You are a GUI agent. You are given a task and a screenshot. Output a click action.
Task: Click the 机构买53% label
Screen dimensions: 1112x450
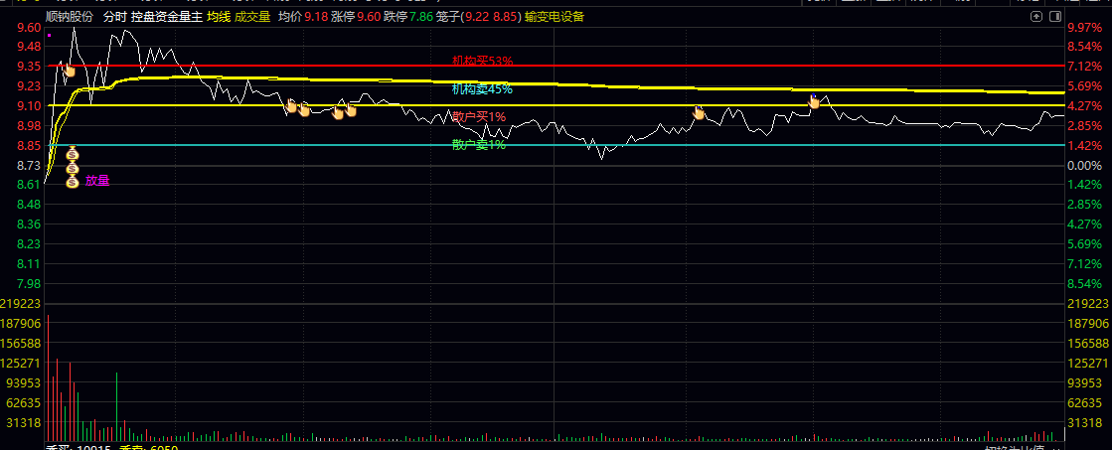[x=482, y=61]
